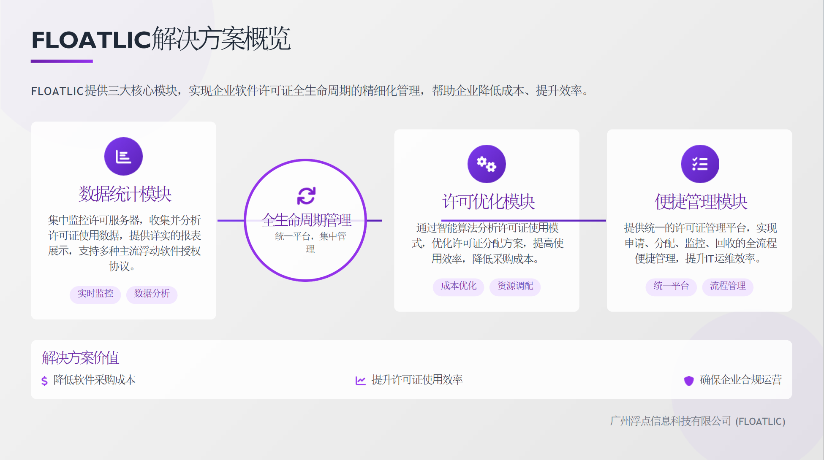Click the 数据统计模块 heading
The height and width of the screenshot is (460, 824).
pos(125,194)
